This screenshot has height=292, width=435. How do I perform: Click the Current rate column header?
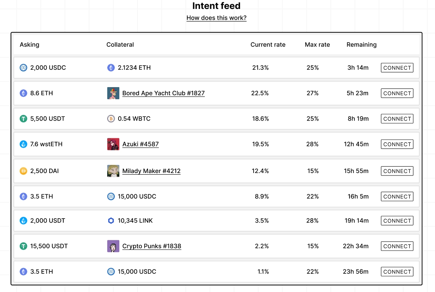(268, 45)
